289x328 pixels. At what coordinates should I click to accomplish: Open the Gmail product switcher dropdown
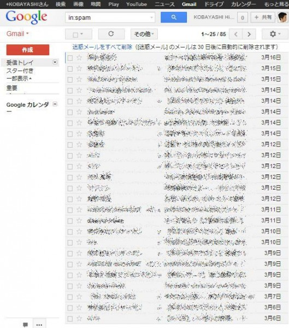17,34
